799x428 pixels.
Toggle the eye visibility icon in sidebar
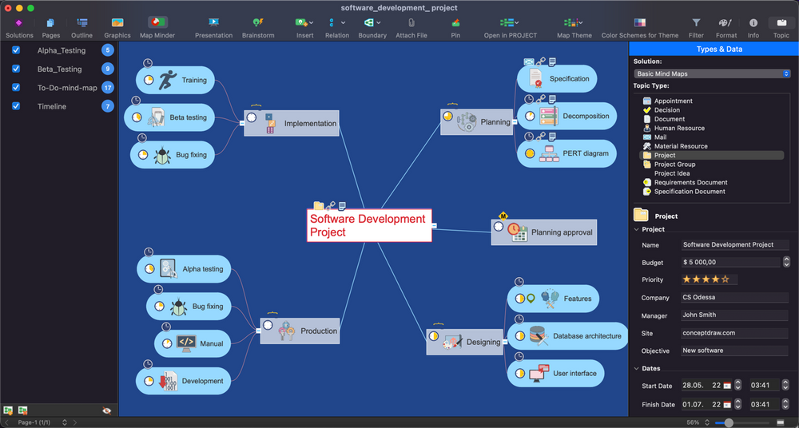click(106, 410)
